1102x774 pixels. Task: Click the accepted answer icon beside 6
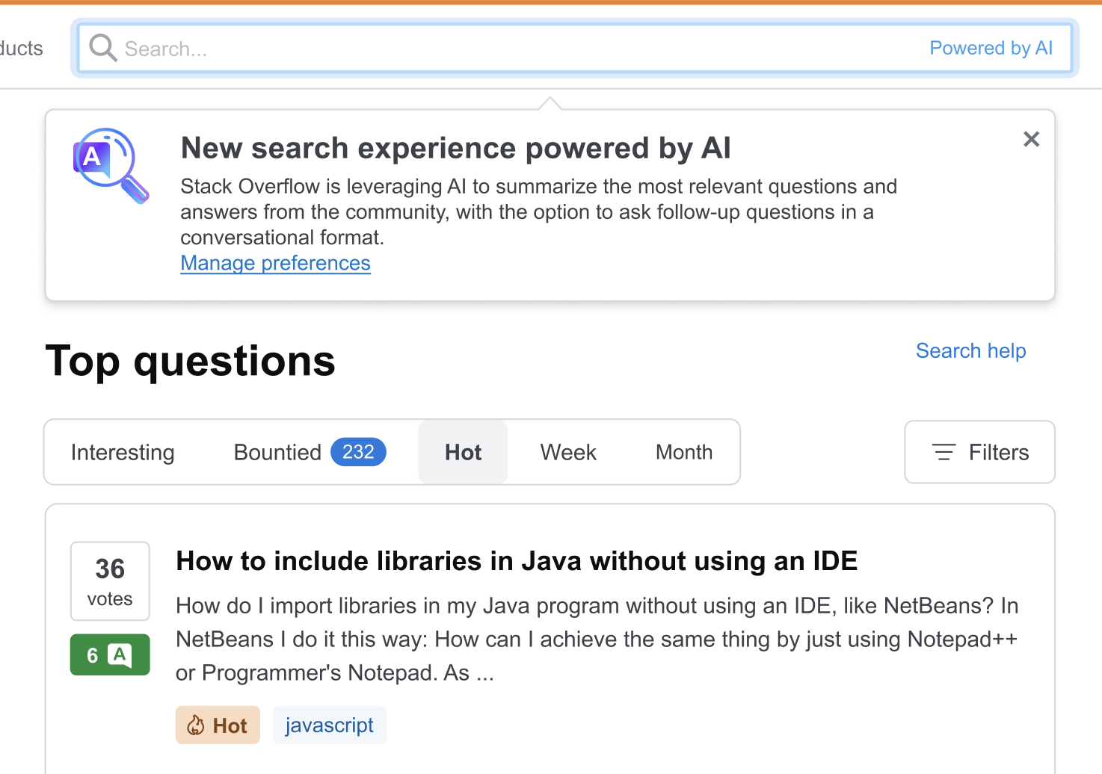point(120,655)
